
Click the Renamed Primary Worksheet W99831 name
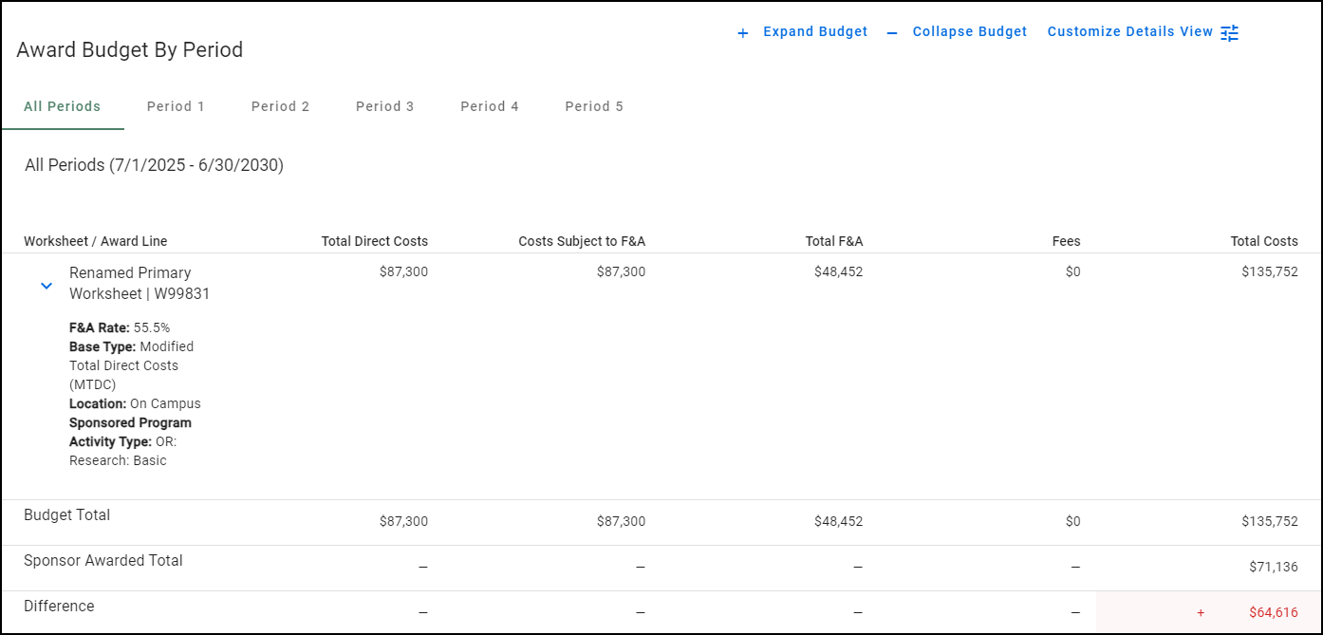pos(139,283)
